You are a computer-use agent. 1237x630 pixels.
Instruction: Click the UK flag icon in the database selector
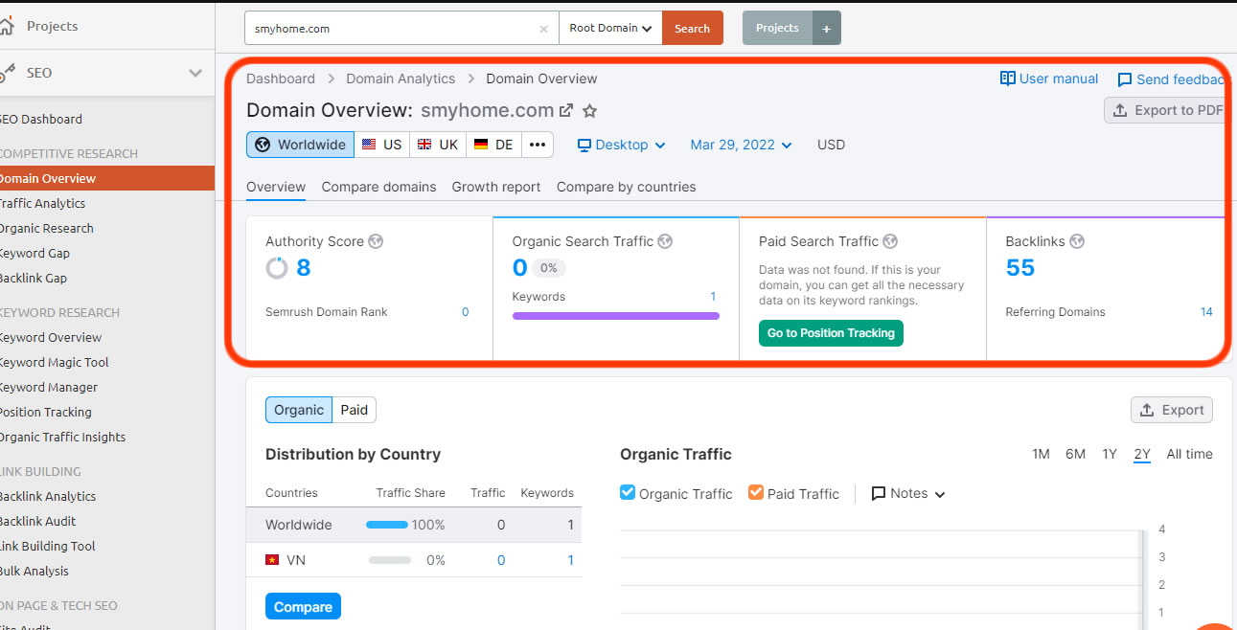[x=424, y=145]
